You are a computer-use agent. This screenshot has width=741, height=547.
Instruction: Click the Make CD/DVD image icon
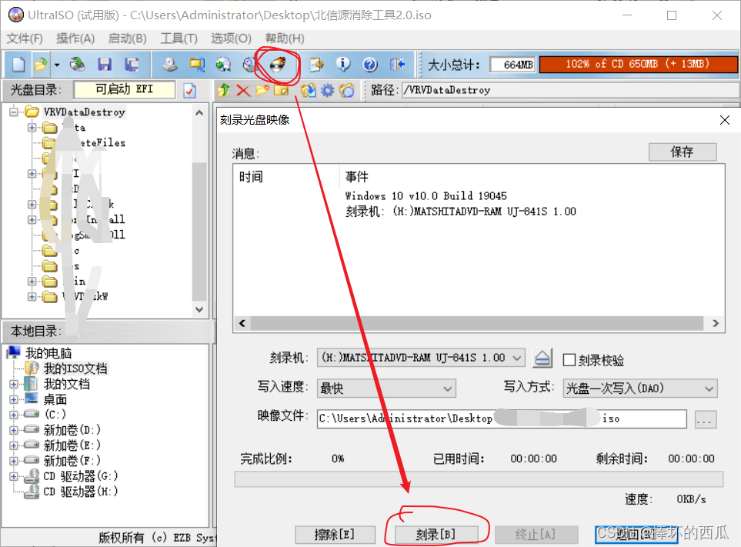[169, 65]
